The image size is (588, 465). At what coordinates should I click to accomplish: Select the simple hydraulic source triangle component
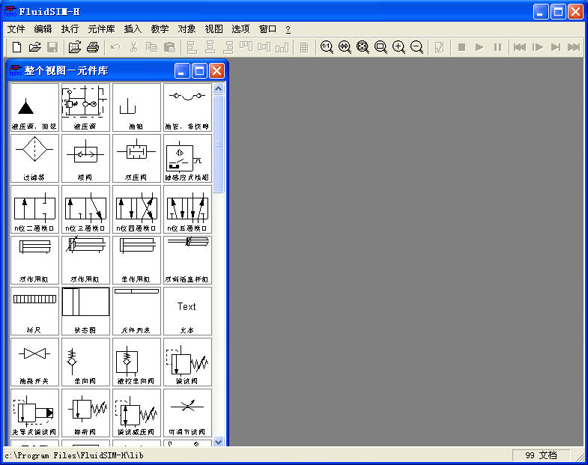click(x=34, y=107)
